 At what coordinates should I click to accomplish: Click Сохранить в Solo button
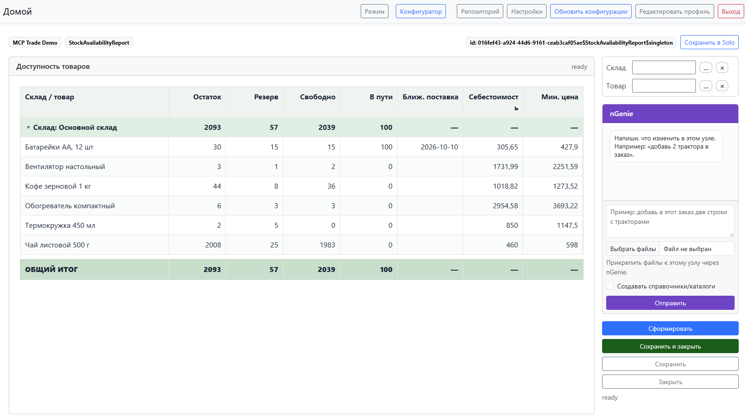pos(709,42)
